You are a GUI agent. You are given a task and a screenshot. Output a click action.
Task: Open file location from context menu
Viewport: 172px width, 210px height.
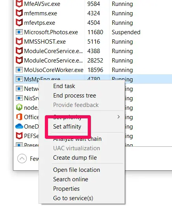(76, 170)
